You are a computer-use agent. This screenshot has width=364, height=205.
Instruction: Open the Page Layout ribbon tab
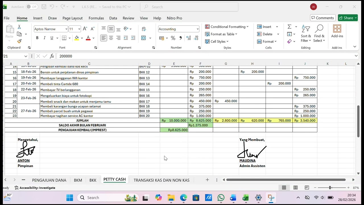[73, 18]
